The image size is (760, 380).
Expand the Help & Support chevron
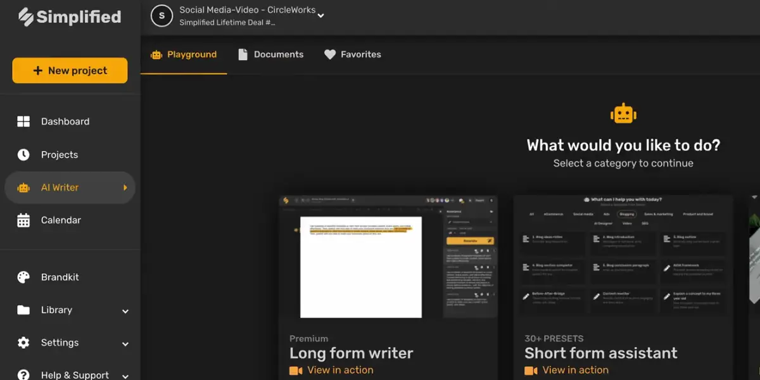tap(125, 376)
